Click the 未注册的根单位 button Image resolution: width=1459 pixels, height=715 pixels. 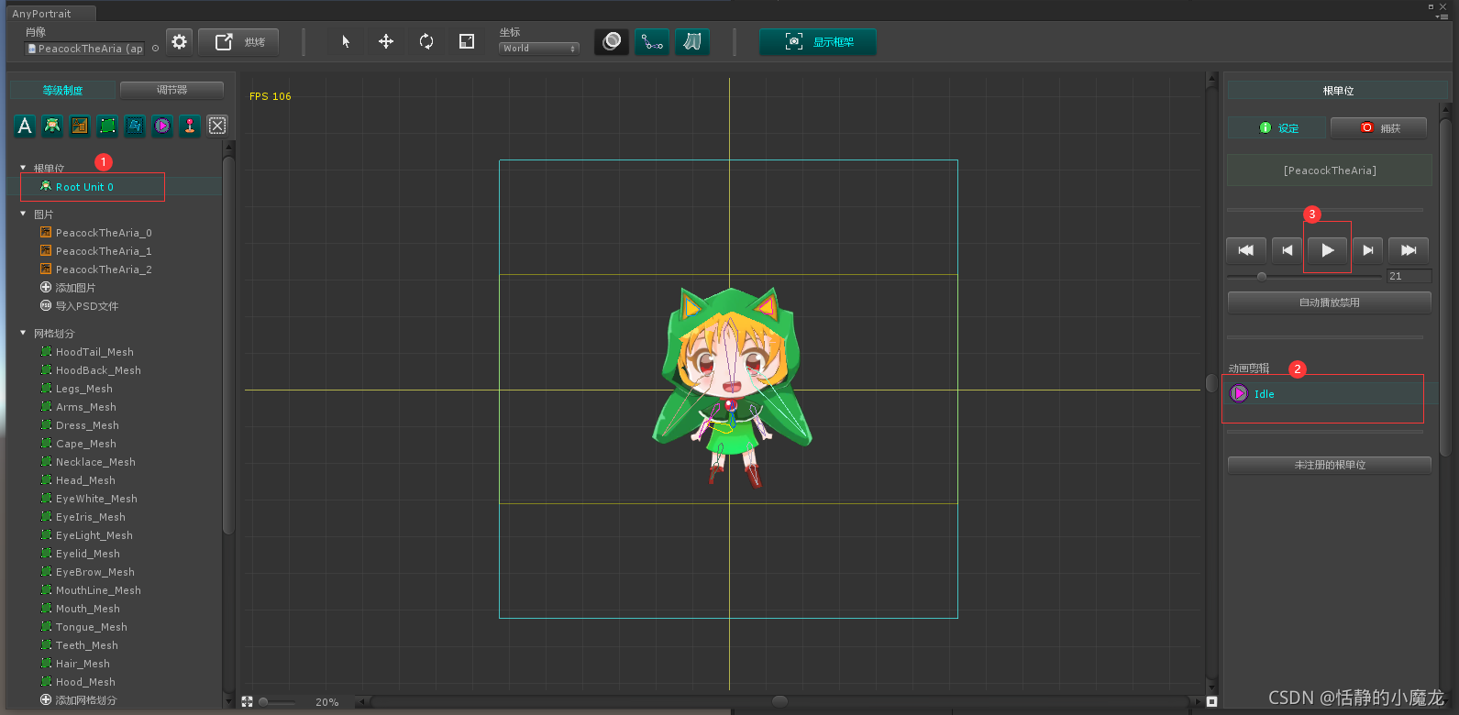point(1330,465)
